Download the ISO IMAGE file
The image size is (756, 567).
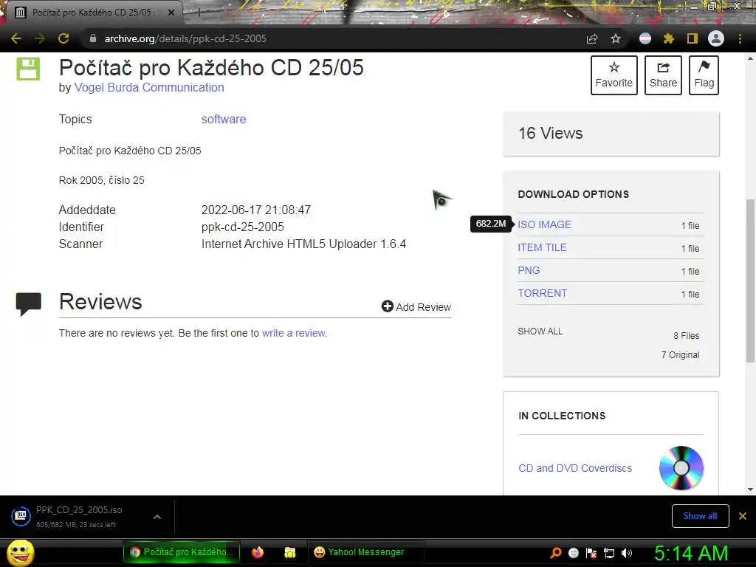[544, 224]
